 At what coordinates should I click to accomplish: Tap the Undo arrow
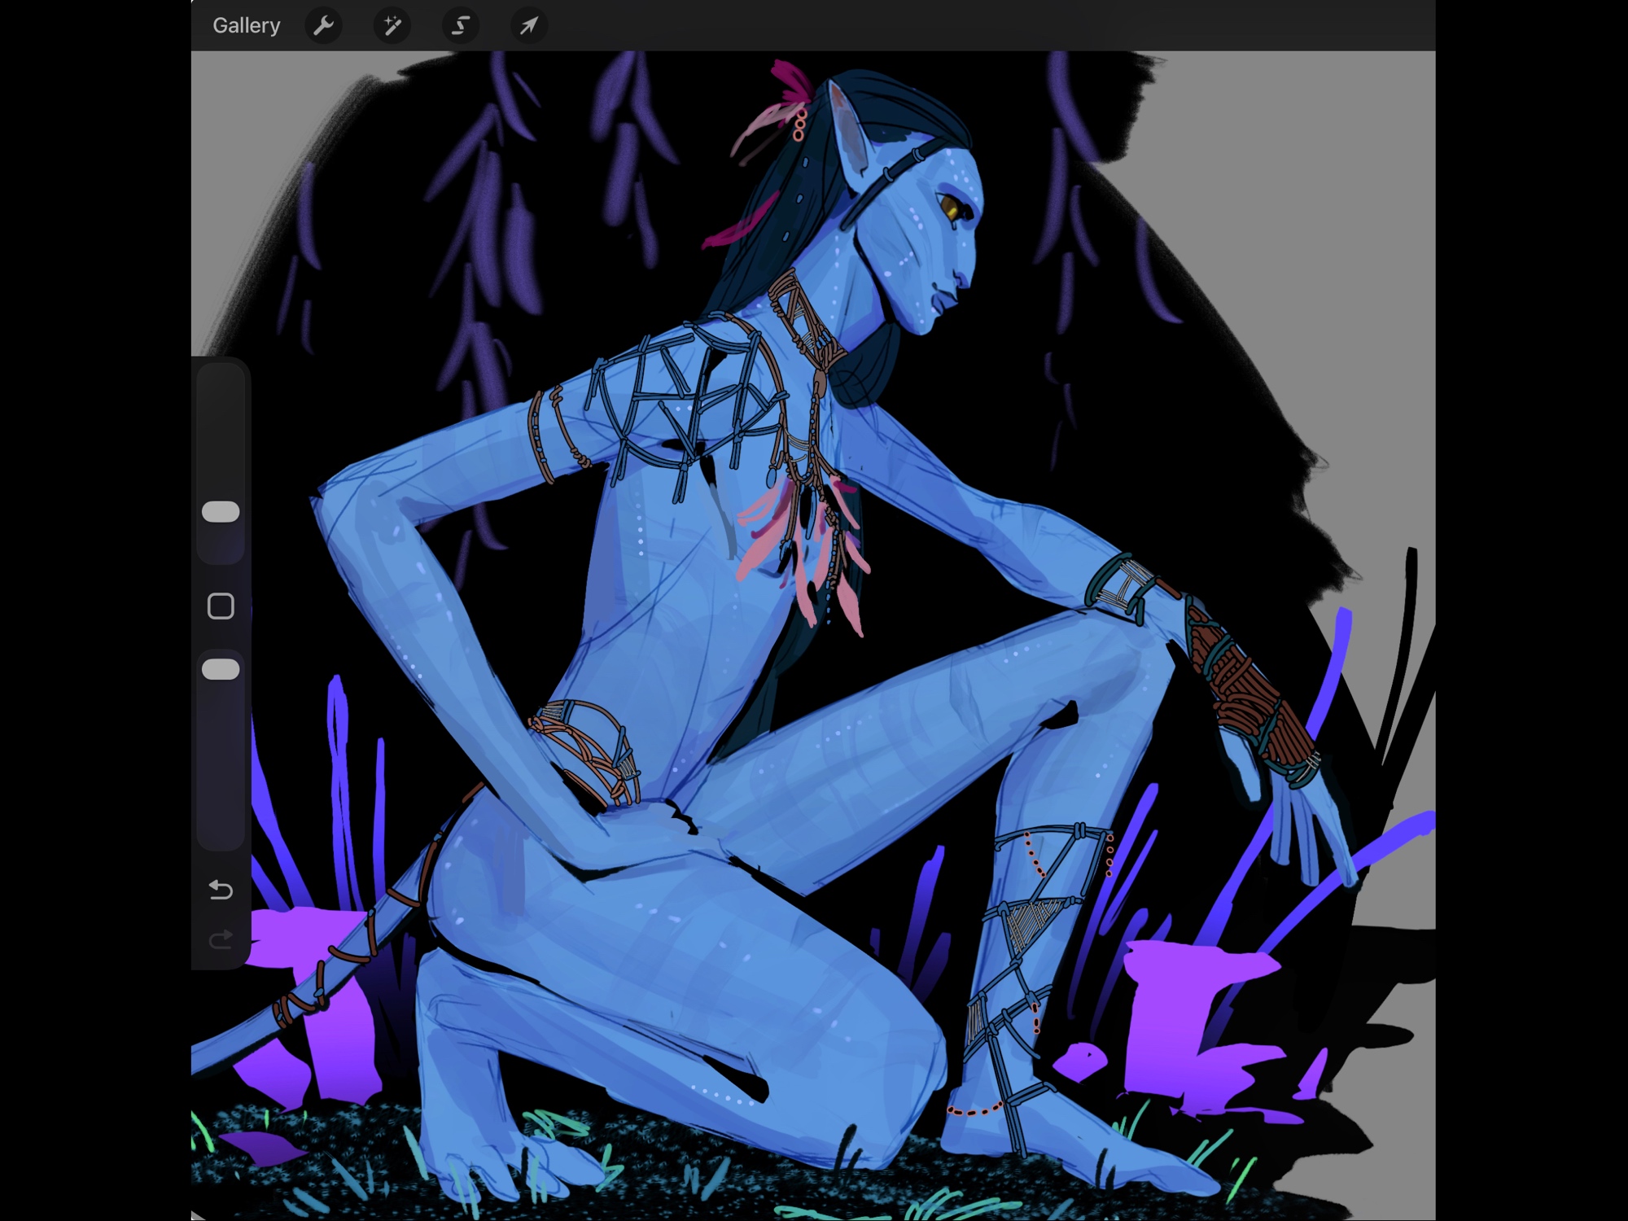pos(221,889)
